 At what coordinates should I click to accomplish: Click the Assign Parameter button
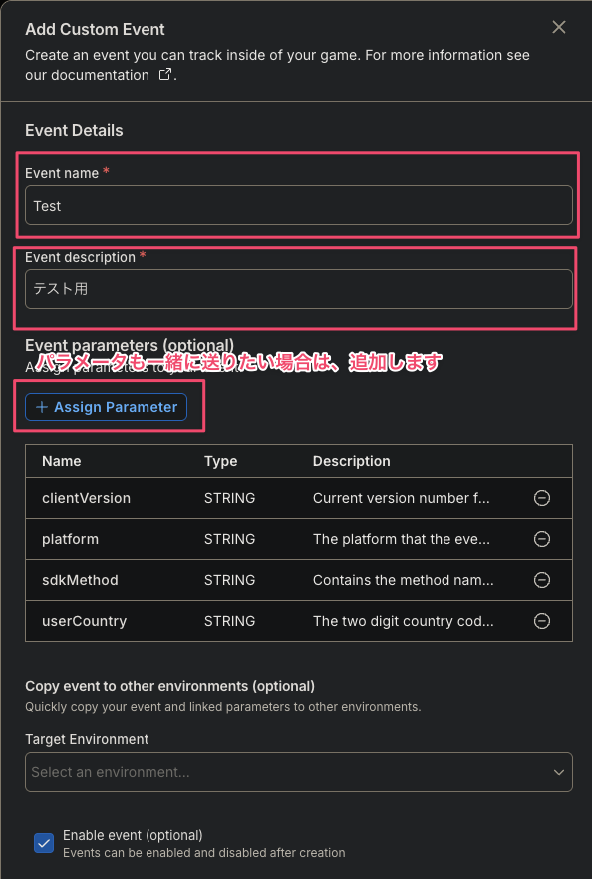106,407
